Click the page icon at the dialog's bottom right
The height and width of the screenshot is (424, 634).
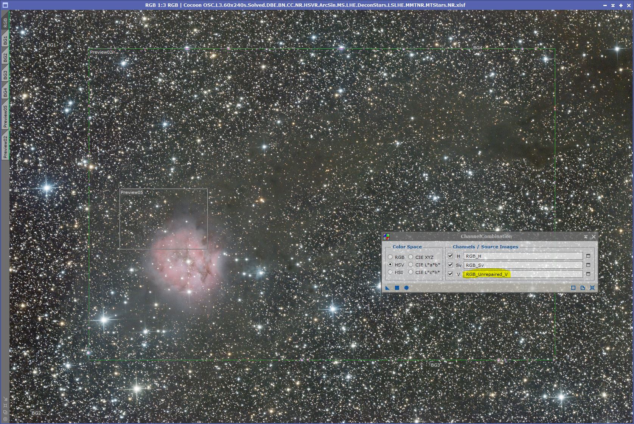(x=583, y=288)
